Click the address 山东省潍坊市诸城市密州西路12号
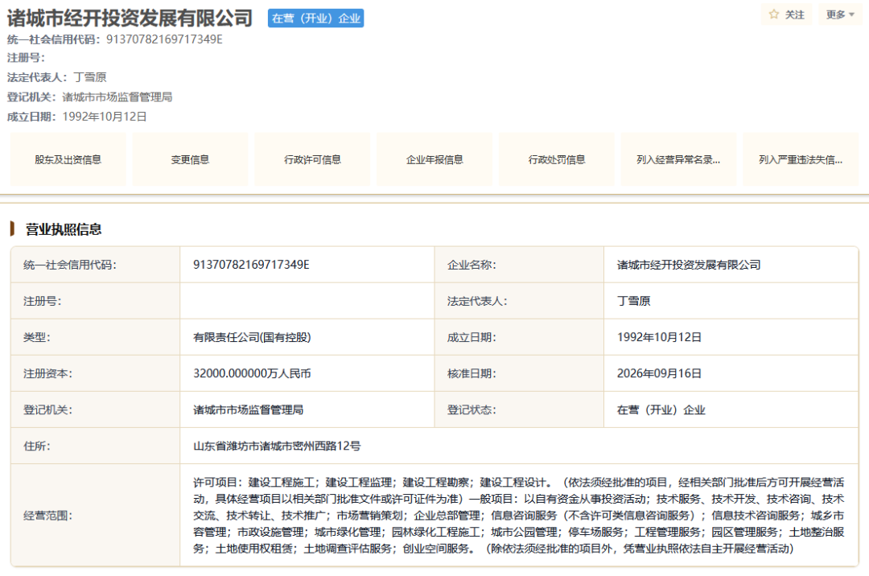The image size is (869, 576). pyautogui.click(x=277, y=446)
